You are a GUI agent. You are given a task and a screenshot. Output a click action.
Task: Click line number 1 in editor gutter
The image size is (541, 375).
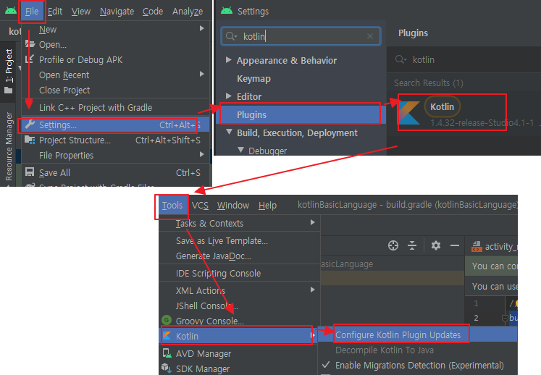pos(476,303)
